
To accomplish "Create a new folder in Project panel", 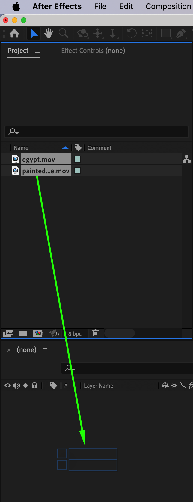I will pyautogui.click(x=23, y=333).
